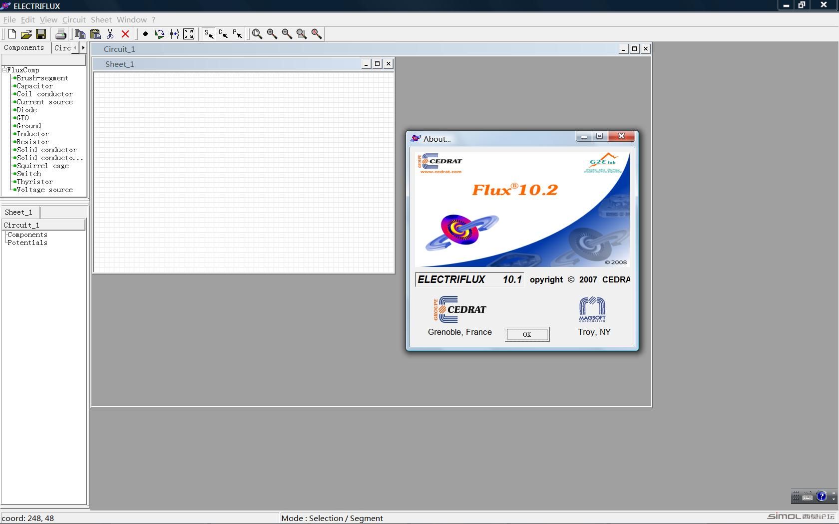Open the View menu
The height and width of the screenshot is (524, 839).
[x=48, y=20]
